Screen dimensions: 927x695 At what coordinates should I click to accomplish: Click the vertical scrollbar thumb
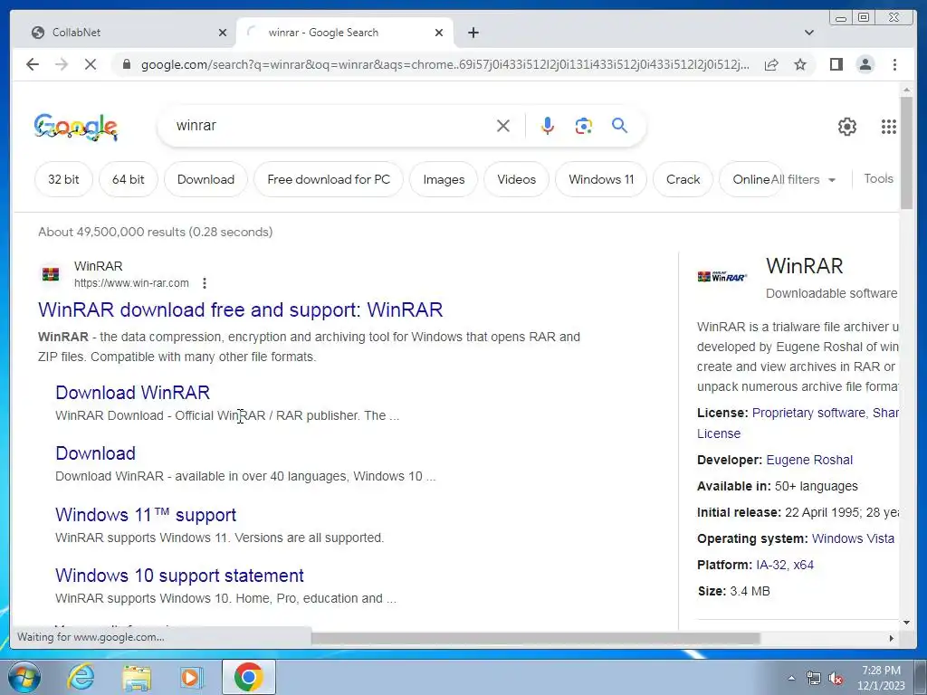pos(906,152)
